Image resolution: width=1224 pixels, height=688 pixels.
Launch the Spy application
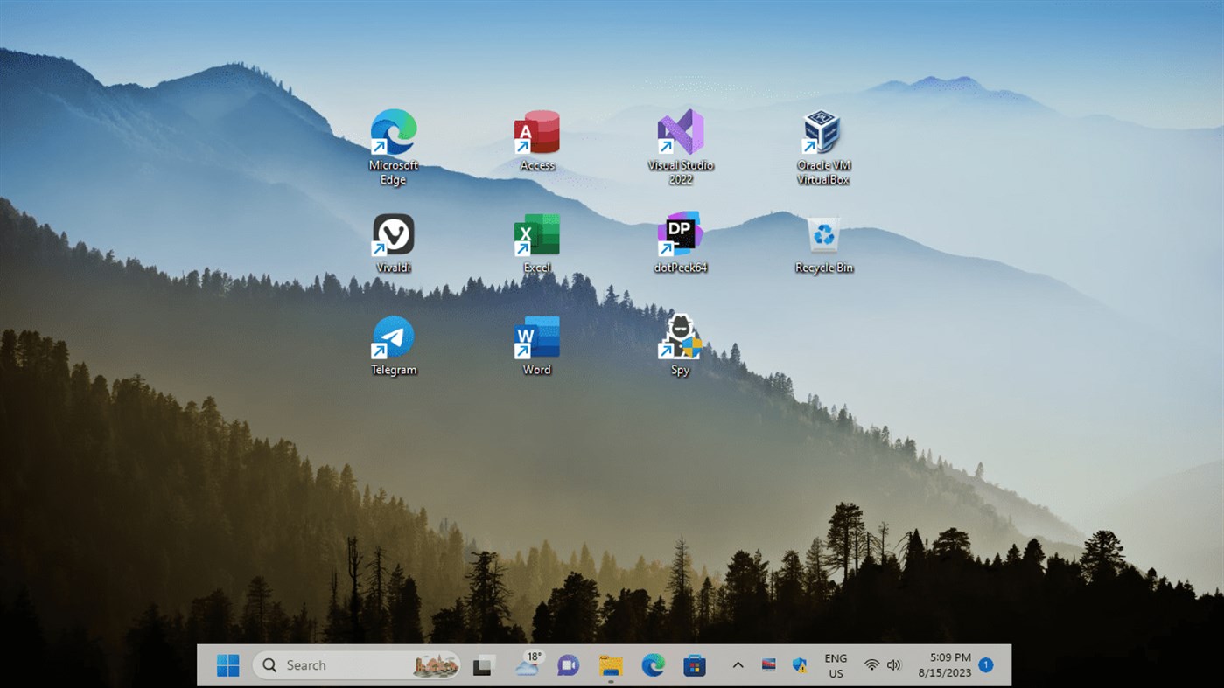(x=680, y=337)
